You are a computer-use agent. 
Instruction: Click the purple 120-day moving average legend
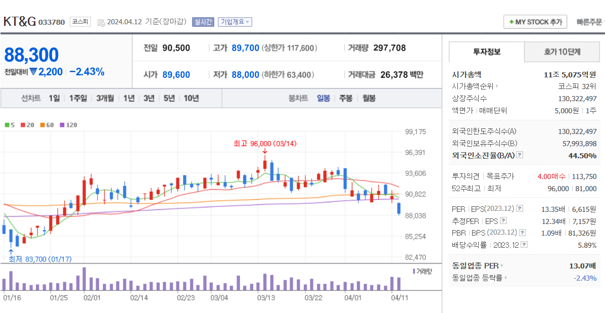[x=68, y=125]
